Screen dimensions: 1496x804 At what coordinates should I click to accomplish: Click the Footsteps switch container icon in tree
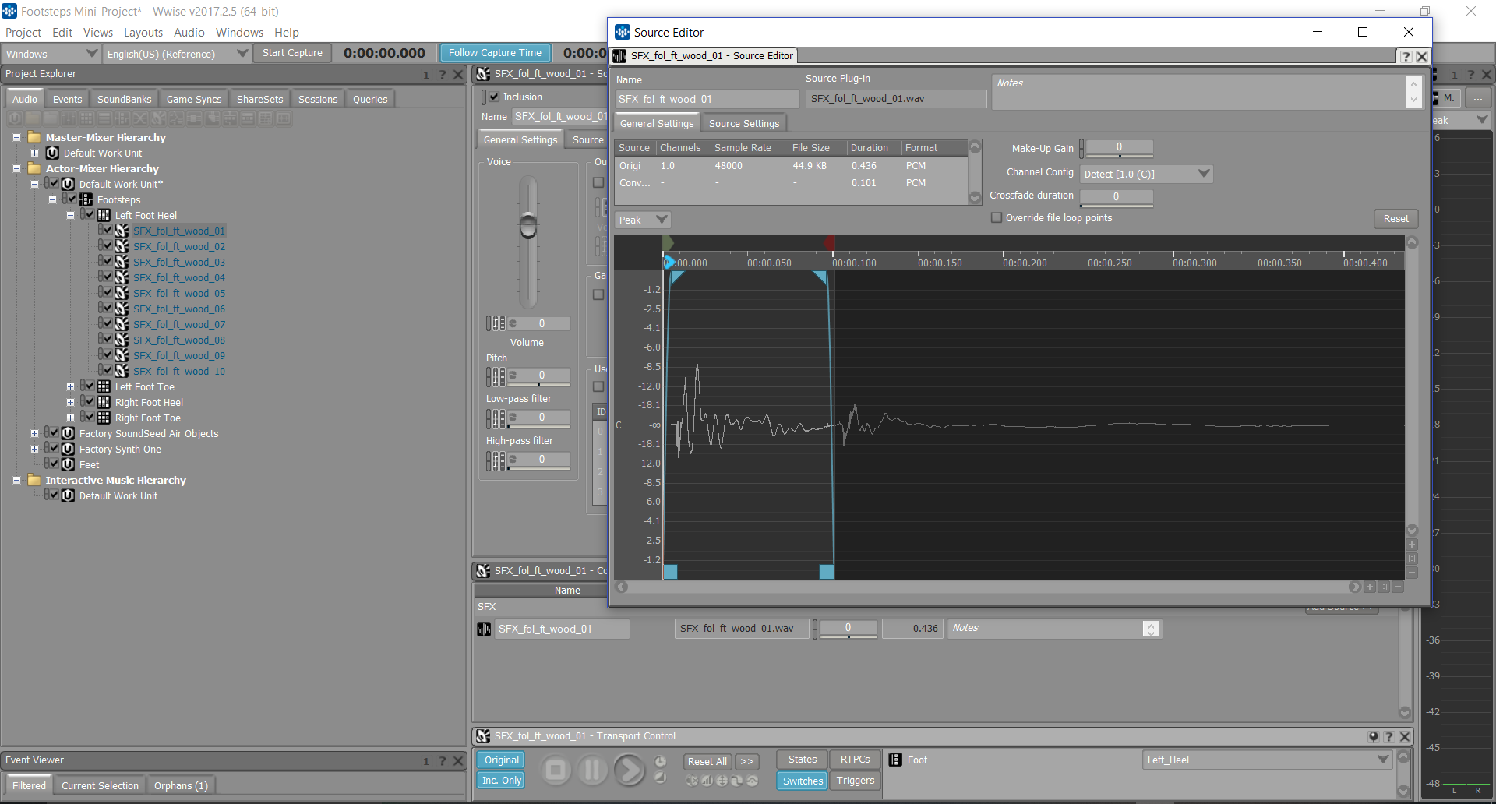click(86, 199)
